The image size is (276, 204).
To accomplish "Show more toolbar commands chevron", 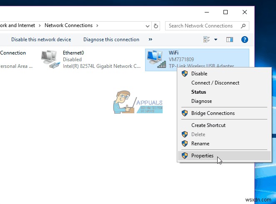I will click(x=151, y=40).
